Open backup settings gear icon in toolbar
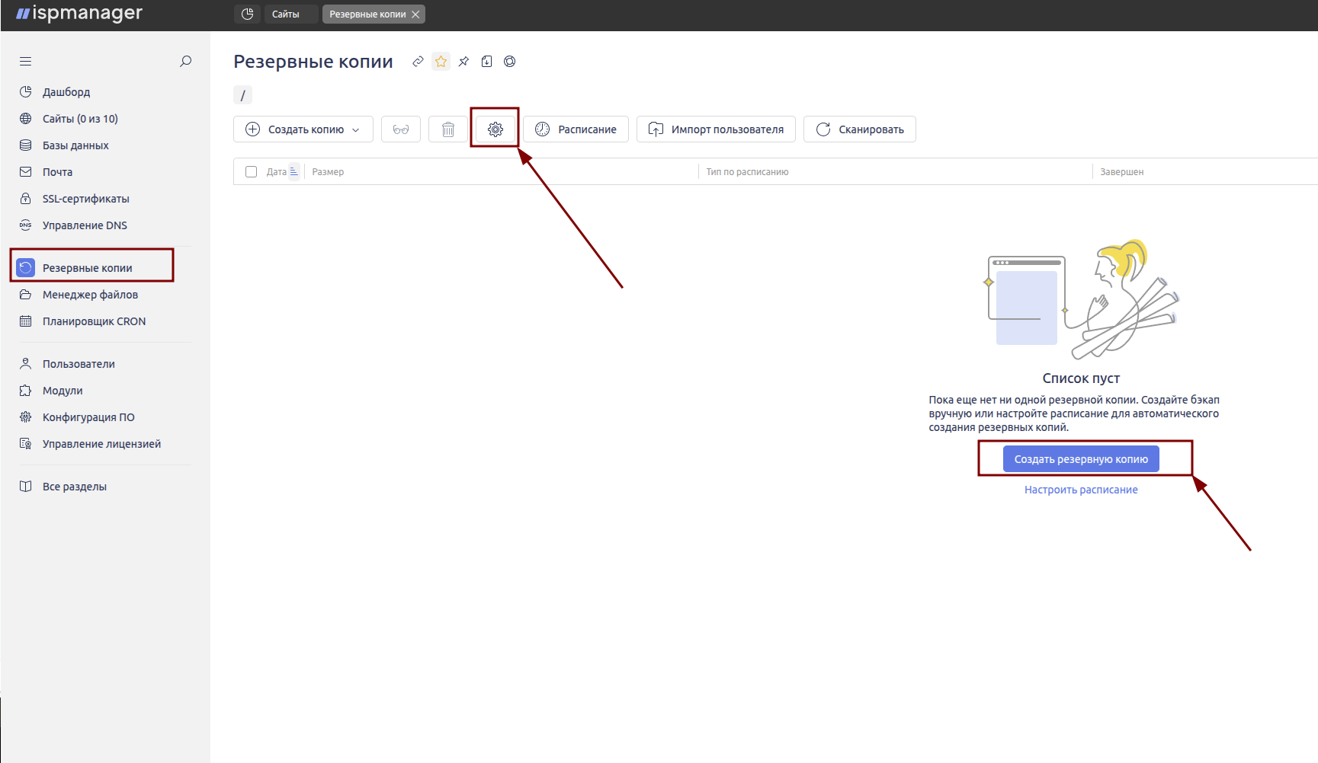 [495, 129]
